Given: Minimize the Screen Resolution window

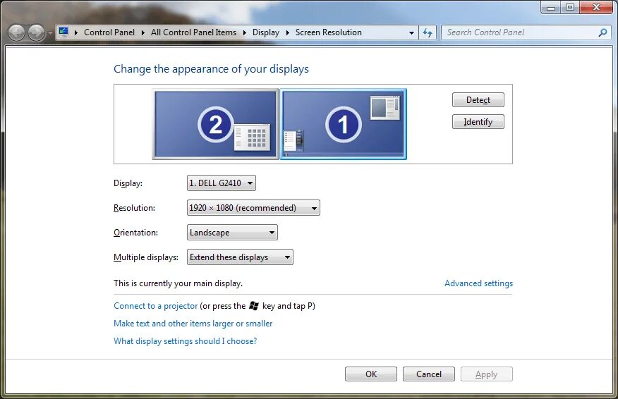Looking at the screenshot, I should (551, 8).
